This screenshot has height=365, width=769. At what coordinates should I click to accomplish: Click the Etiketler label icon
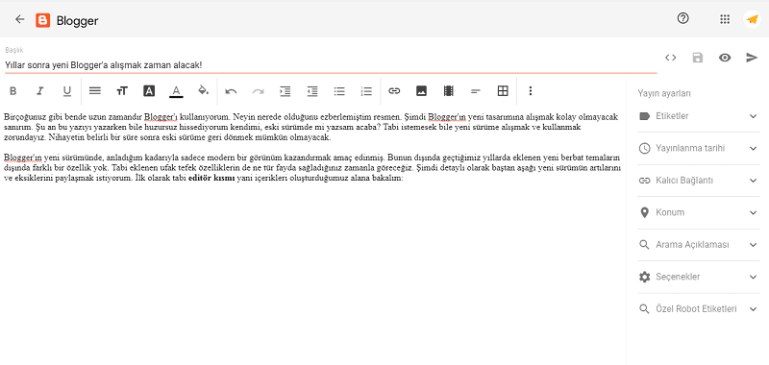(644, 116)
